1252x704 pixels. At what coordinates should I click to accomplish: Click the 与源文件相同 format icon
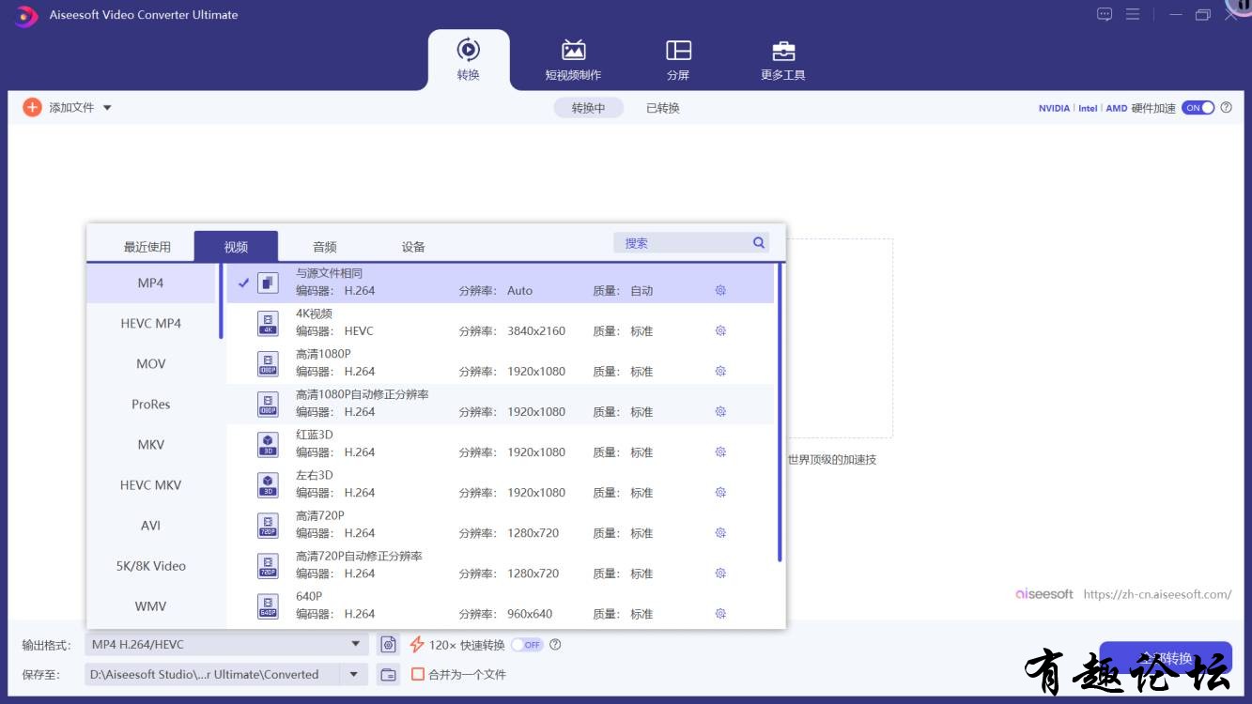pos(268,283)
